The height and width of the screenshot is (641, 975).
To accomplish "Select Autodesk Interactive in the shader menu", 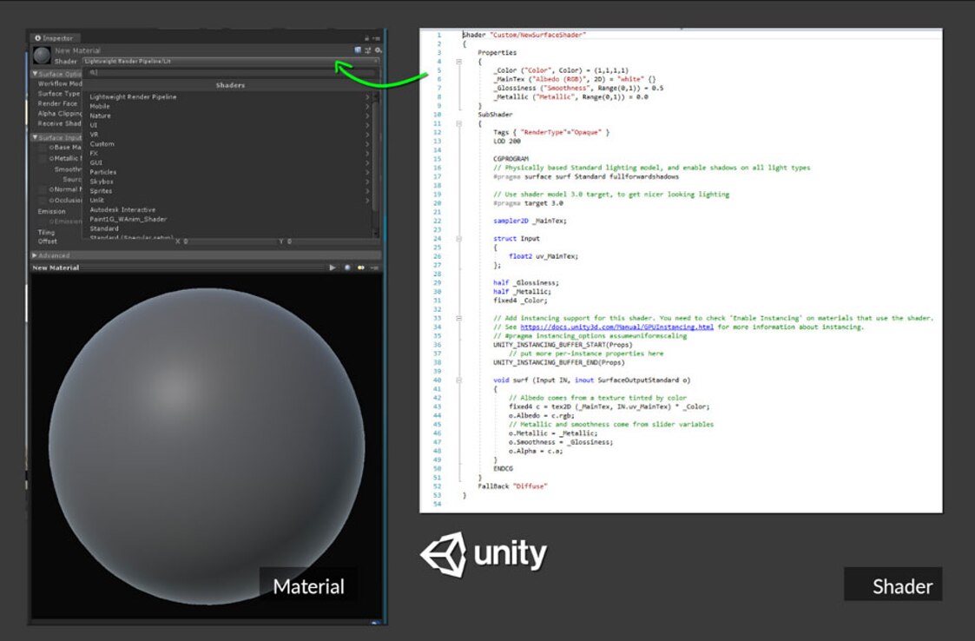I will pyautogui.click(x=122, y=208).
